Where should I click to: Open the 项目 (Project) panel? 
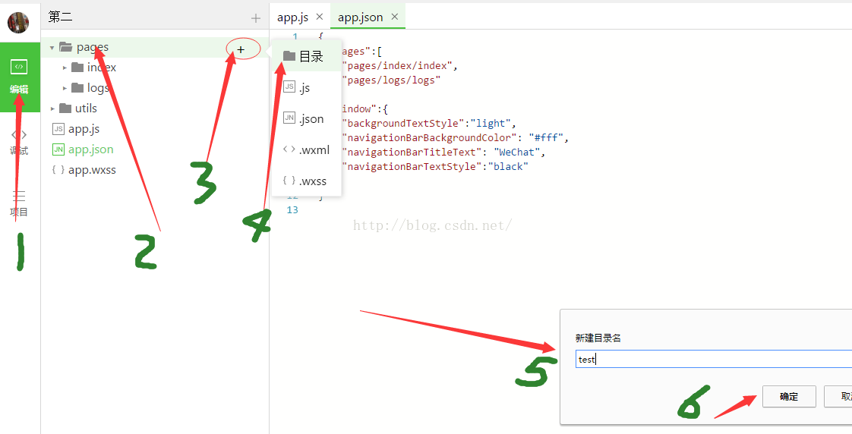click(20, 203)
